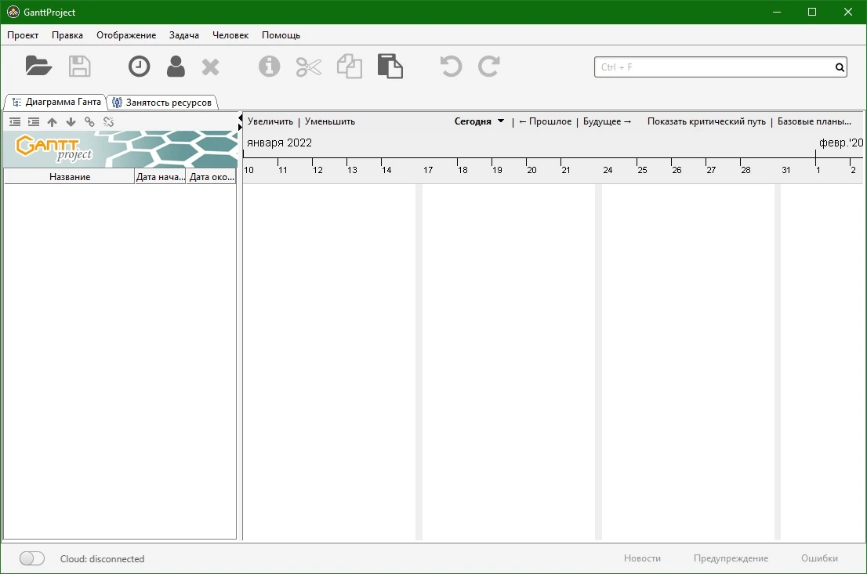Create a new task with the clock icon
This screenshot has height=574, width=867.
point(139,67)
